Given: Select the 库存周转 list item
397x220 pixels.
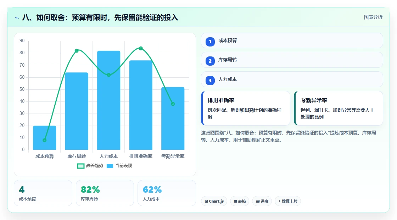Looking at the screenshot, I should coord(292,60).
